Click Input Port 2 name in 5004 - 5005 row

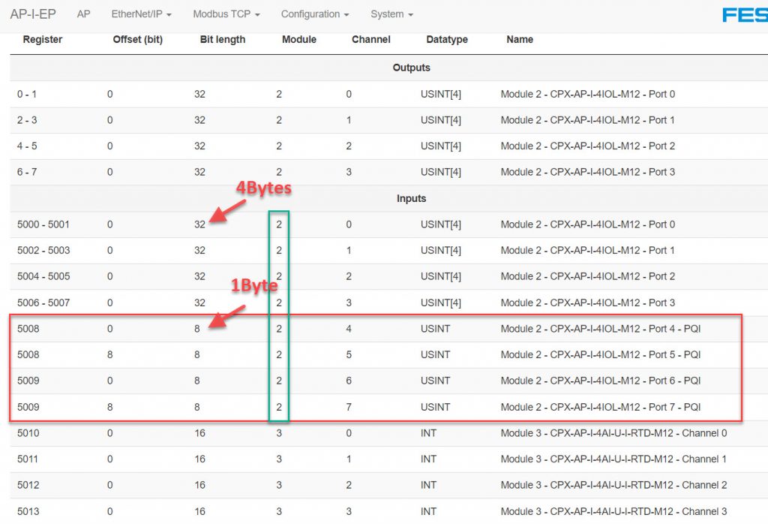tap(588, 276)
